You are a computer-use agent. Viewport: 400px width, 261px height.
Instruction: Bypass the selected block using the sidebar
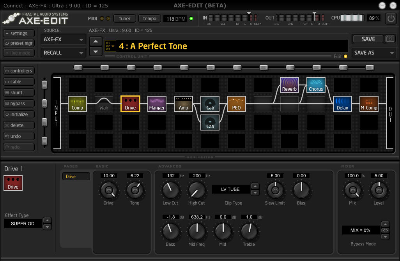18,103
